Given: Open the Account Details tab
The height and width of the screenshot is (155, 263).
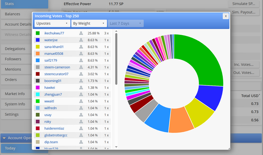Looking at the screenshot, I should pyautogui.click(x=16, y=25).
